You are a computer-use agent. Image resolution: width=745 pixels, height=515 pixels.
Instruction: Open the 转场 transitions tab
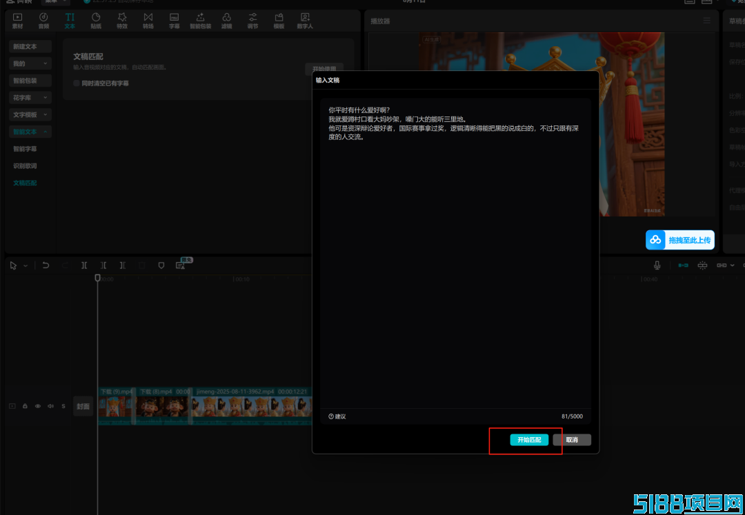coord(148,21)
